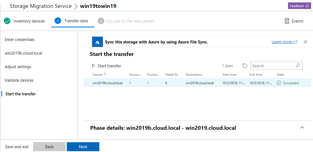Collapse the Phase details panel chevron
Screen dimensions: 313x152
point(302,128)
